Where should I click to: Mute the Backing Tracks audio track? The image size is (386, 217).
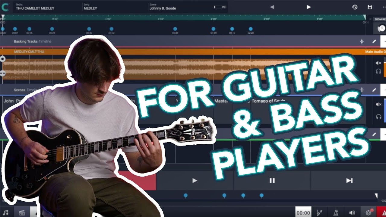coord(378,63)
